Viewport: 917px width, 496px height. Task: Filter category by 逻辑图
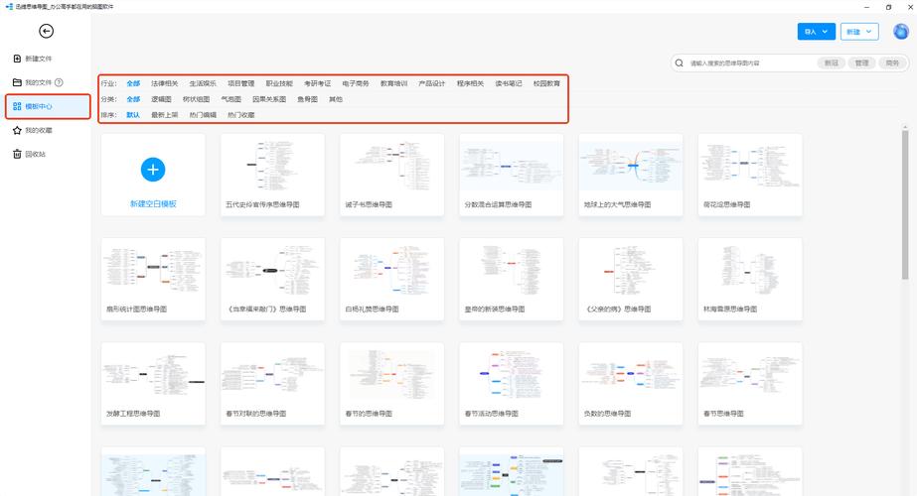click(161, 99)
